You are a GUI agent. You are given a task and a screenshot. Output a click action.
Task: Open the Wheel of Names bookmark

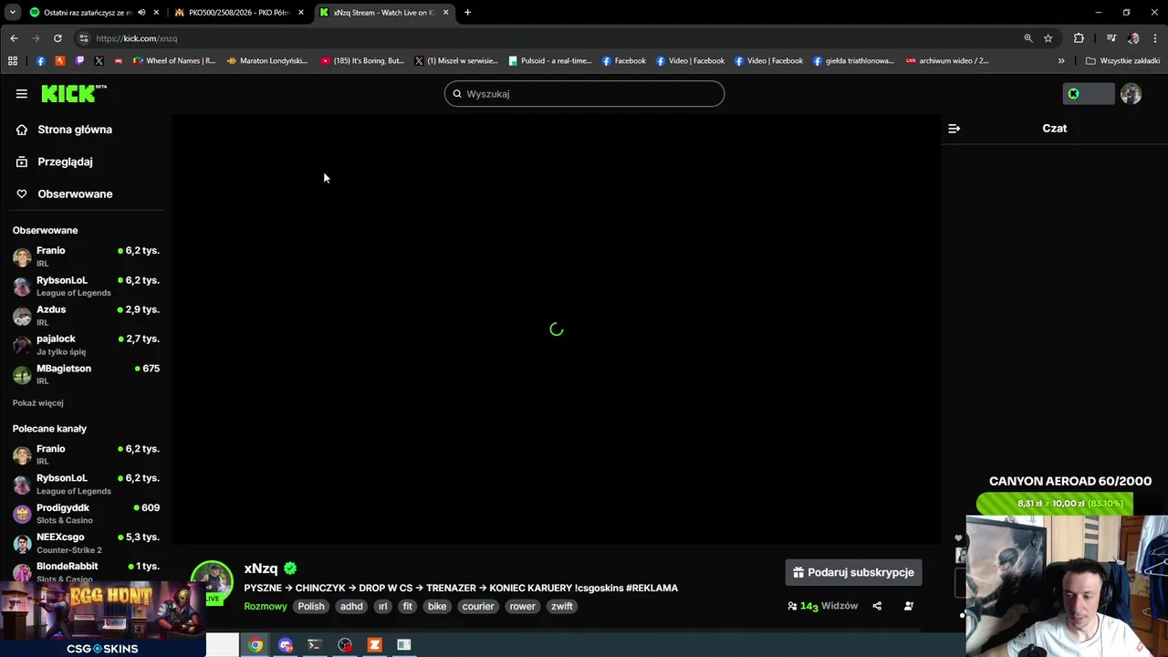click(x=174, y=61)
